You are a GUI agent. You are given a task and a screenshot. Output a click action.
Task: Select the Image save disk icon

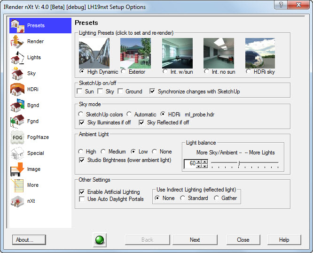click(17, 169)
